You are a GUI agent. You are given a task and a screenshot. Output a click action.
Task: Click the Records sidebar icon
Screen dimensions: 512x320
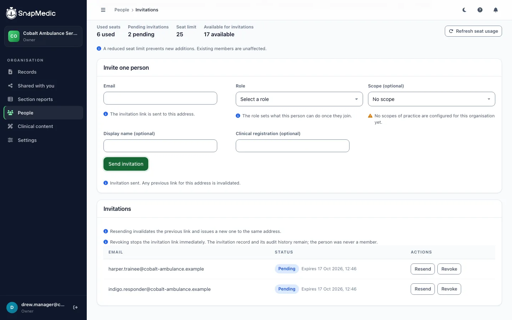coord(10,72)
